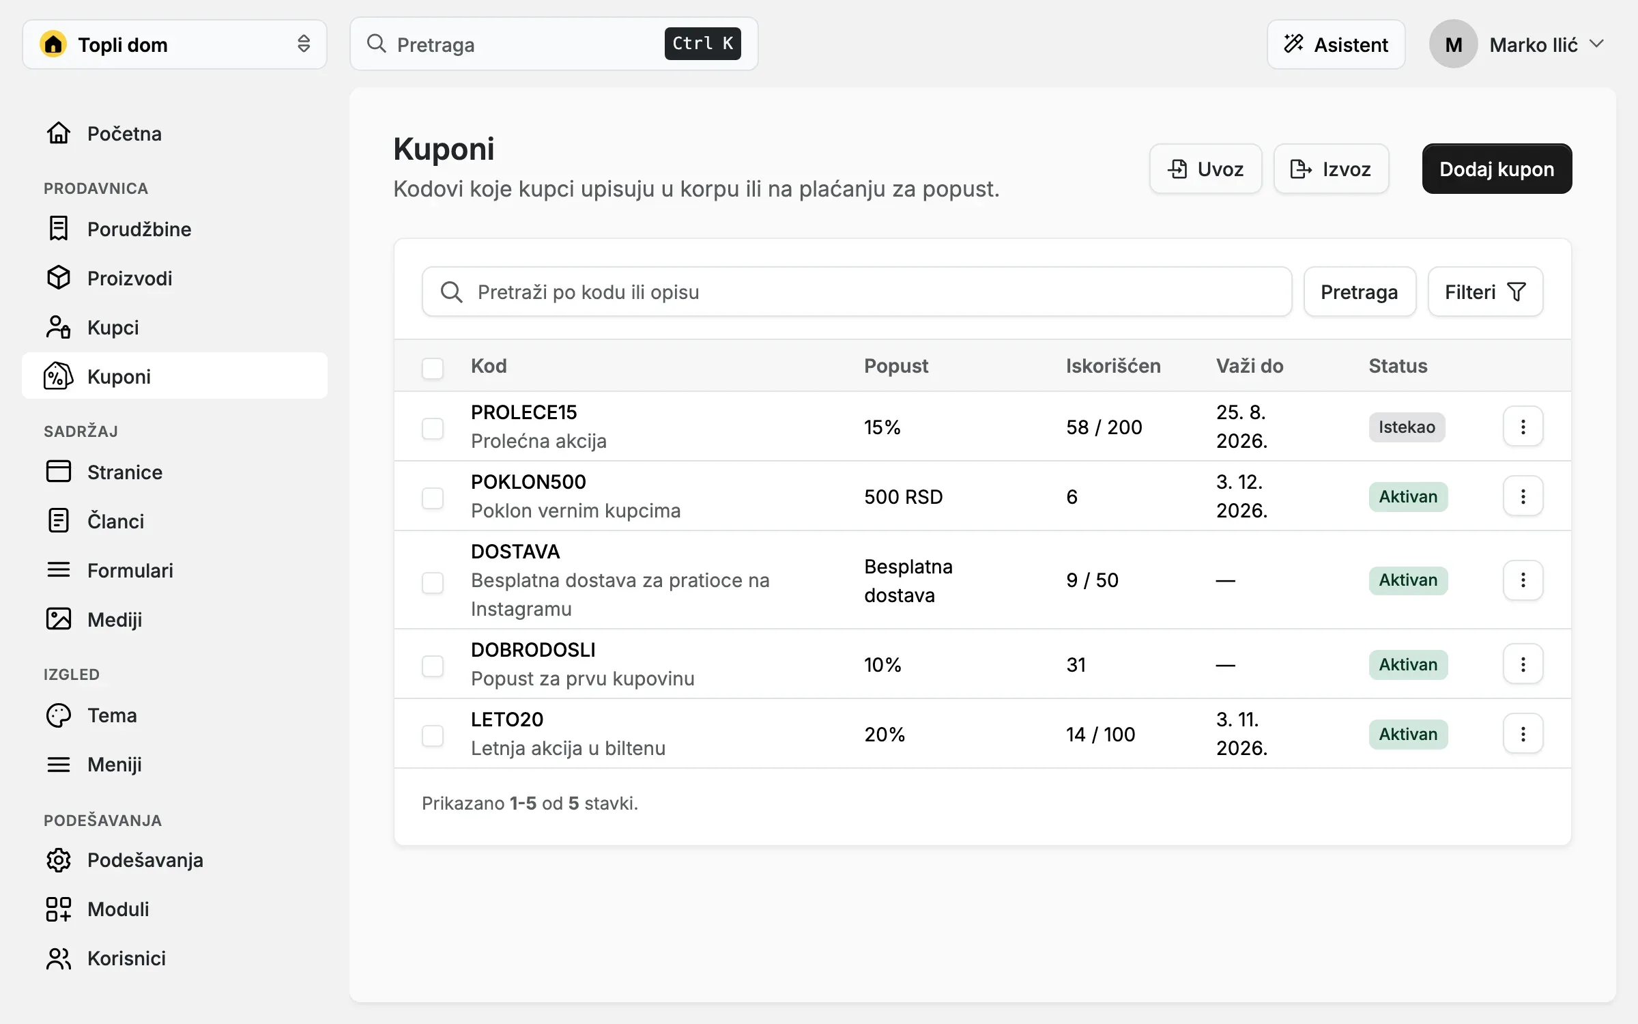Click the Kod column header
The width and height of the screenshot is (1638, 1024).
click(489, 366)
